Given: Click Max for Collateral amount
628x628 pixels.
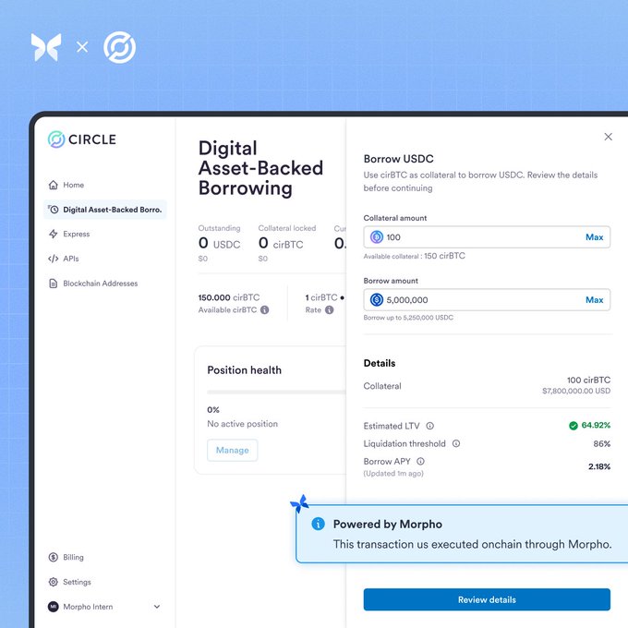Looking at the screenshot, I should coord(595,237).
